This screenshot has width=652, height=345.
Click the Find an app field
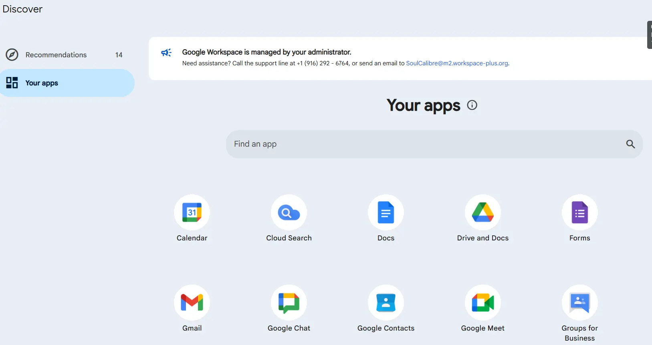pyautogui.click(x=434, y=144)
